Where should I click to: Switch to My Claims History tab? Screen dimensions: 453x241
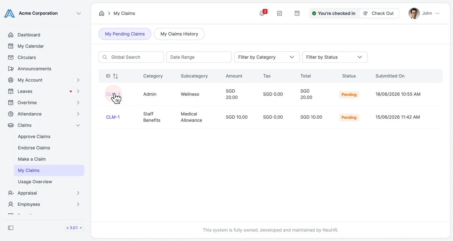[x=179, y=34]
